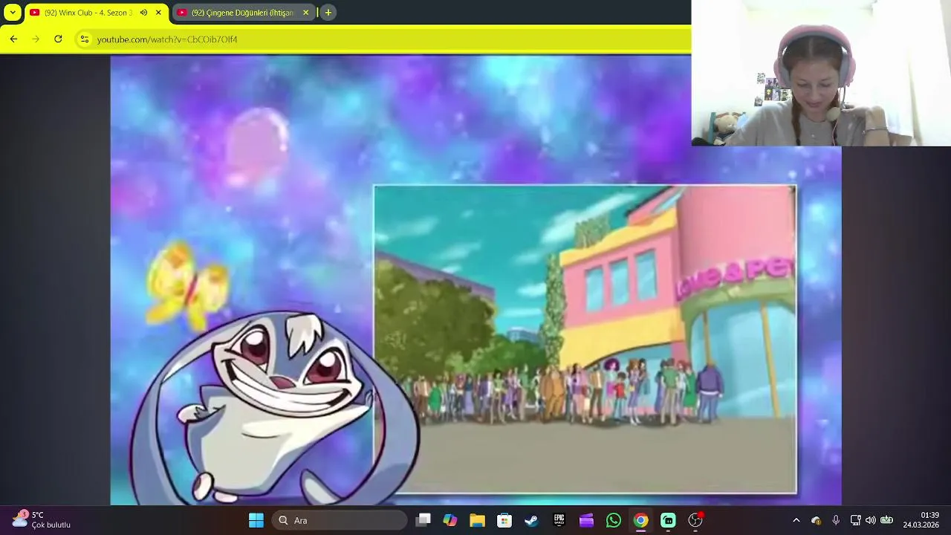Image resolution: width=951 pixels, height=535 pixels.
Task: Open WhatsApp from the taskbar
Action: coord(613,520)
